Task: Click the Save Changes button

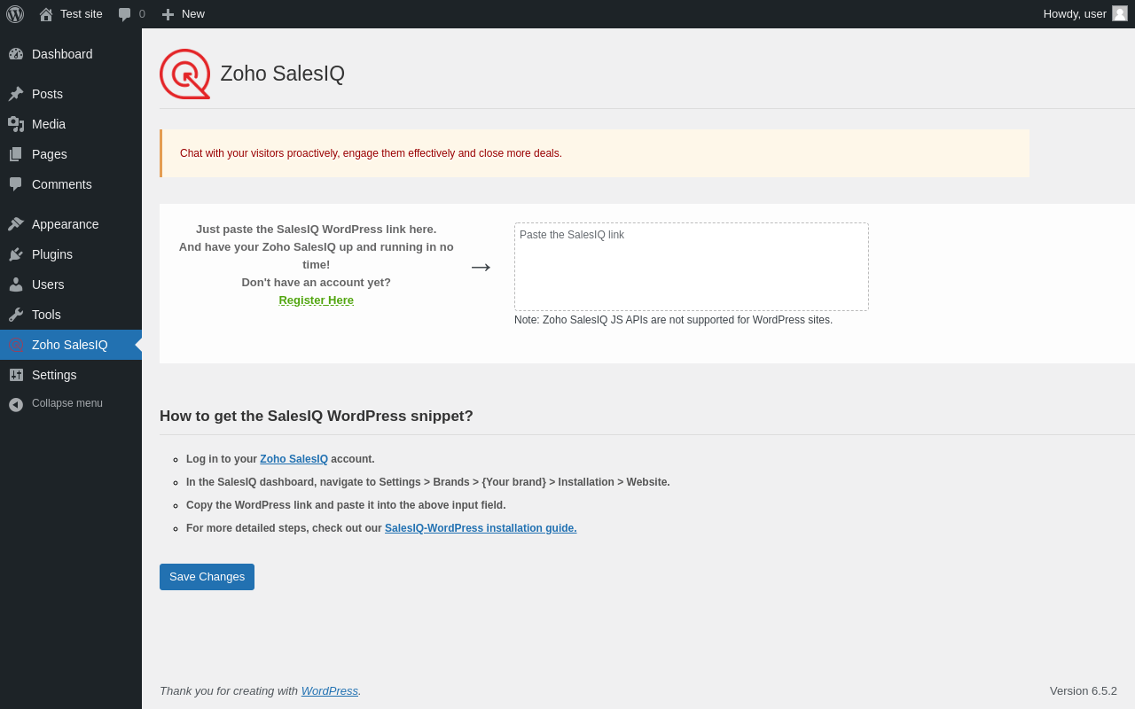Action: pos(207,577)
